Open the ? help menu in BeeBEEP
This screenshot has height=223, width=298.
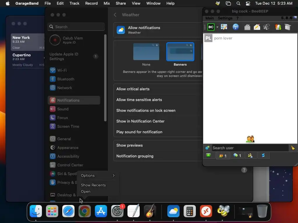[237, 18]
